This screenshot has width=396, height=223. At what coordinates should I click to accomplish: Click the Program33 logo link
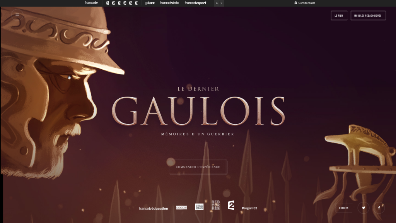(x=249, y=208)
